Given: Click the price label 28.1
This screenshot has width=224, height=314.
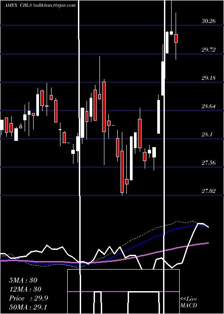Looking at the screenshot, I should pyautogui.click(x=207, y=134).
